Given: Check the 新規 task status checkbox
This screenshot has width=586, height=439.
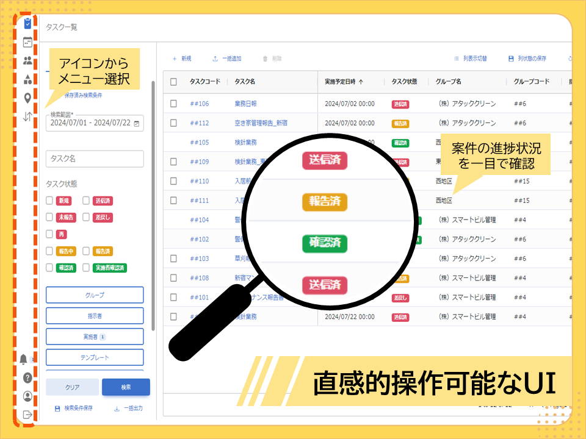Looking at the screenshot, I should 49,201.
